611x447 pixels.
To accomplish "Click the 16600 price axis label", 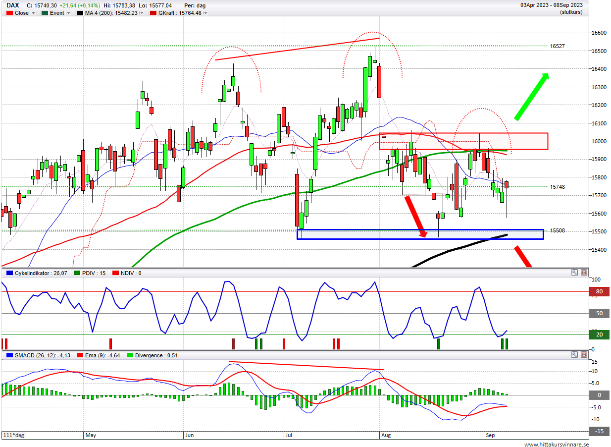I will (599, 33).
